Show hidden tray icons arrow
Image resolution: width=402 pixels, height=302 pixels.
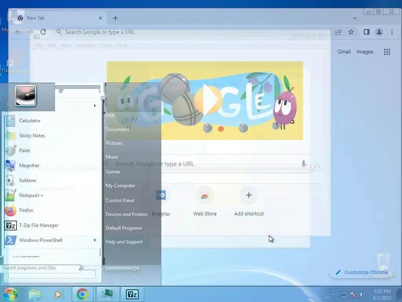[334, 295]
